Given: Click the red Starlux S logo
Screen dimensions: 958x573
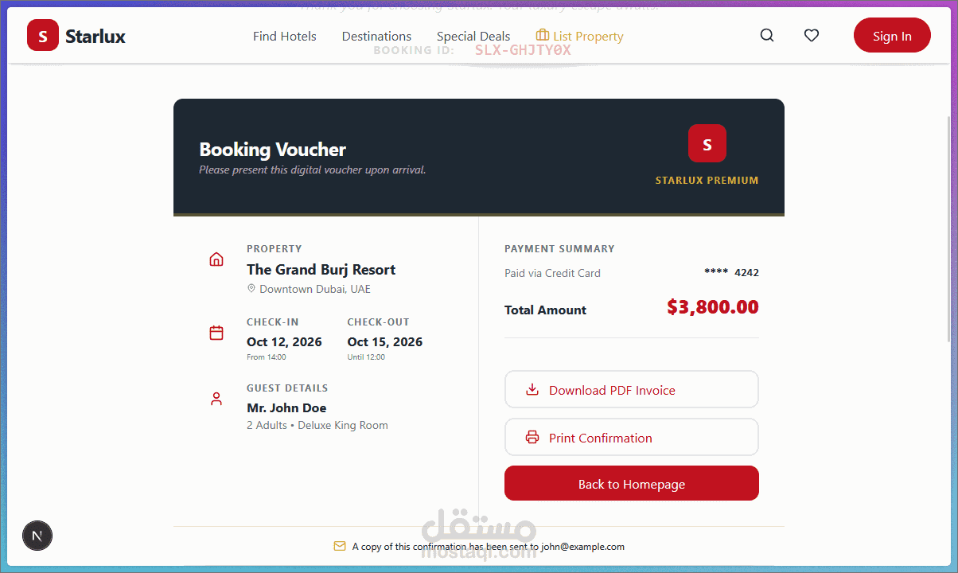Looking at the screenshot, I should [43, 36].
